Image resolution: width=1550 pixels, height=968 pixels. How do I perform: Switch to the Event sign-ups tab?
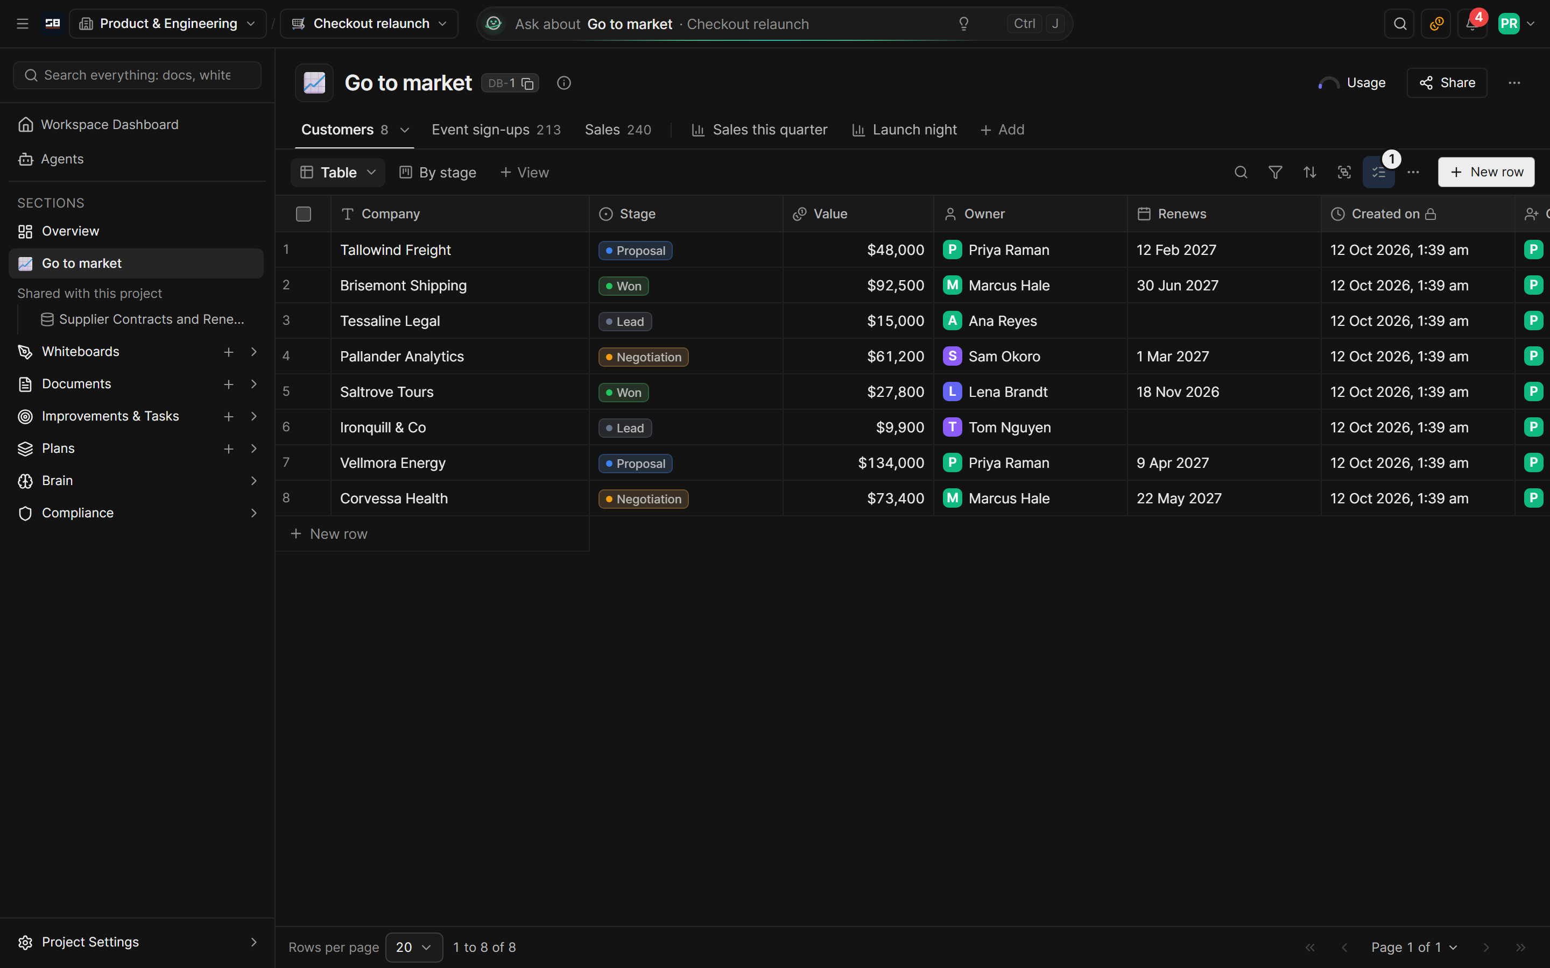496,129
